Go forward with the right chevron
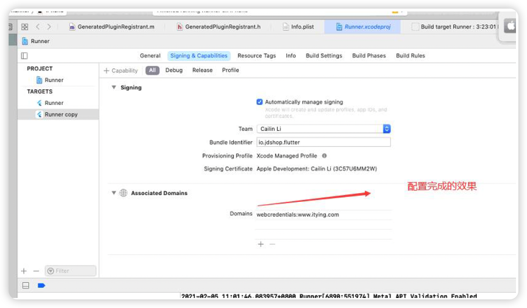Image resolution: width=527 pixels, height=308 pixels. [x=49, y=27]
